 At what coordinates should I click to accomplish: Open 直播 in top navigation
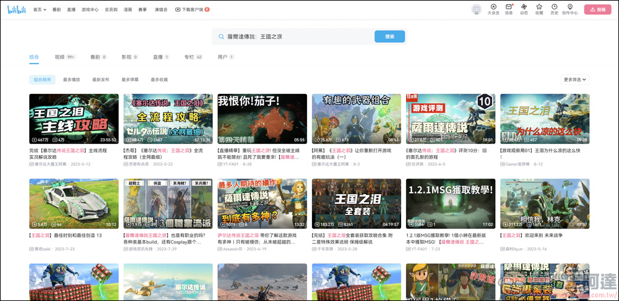71,9
